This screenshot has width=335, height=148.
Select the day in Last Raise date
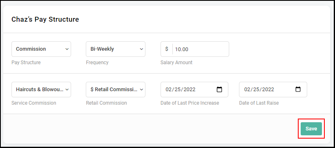pyautogui.click(x=256, y=90)
